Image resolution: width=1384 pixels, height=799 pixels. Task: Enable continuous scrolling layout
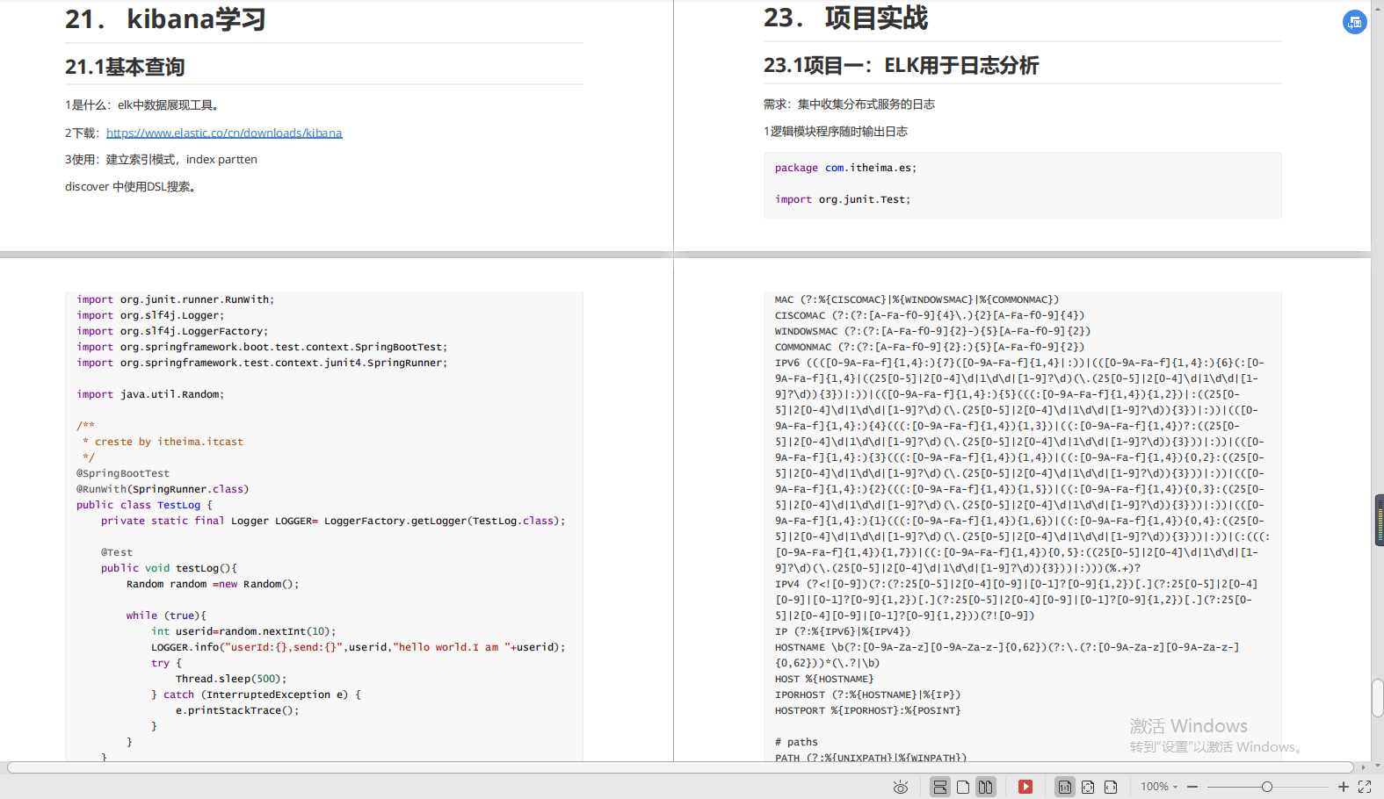(x=940, y=787)
